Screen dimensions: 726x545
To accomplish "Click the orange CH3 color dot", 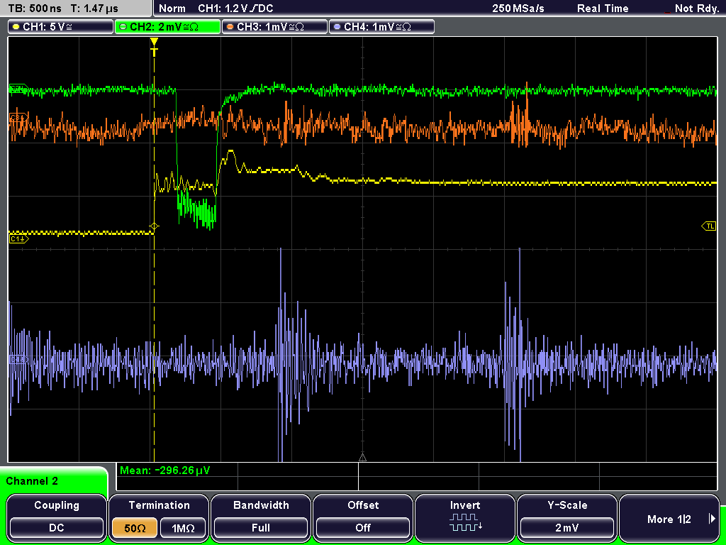I will (230, 27).
